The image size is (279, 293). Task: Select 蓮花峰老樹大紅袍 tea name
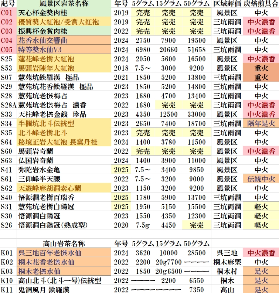pyautogui.click(x=46, y=59)
